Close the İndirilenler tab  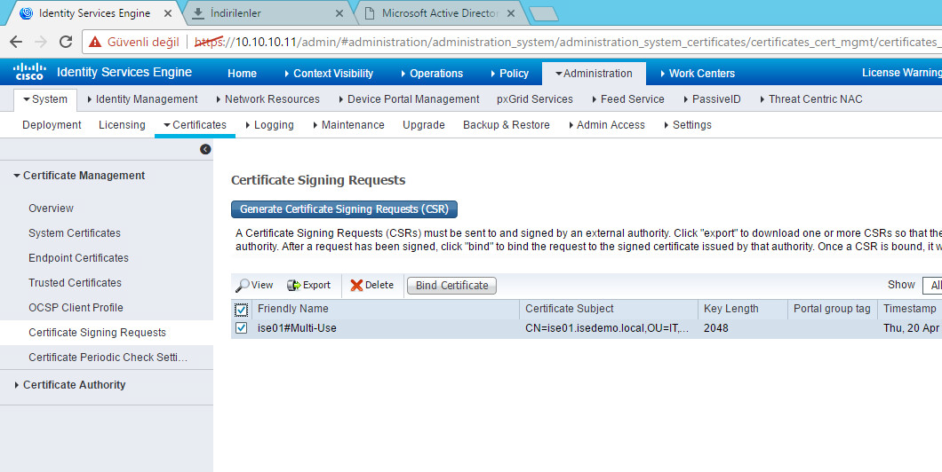(x=339, y=13)
